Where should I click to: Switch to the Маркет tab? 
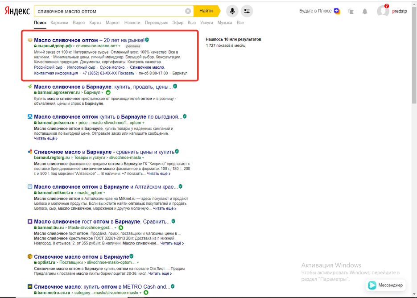[x=113, y=23]
